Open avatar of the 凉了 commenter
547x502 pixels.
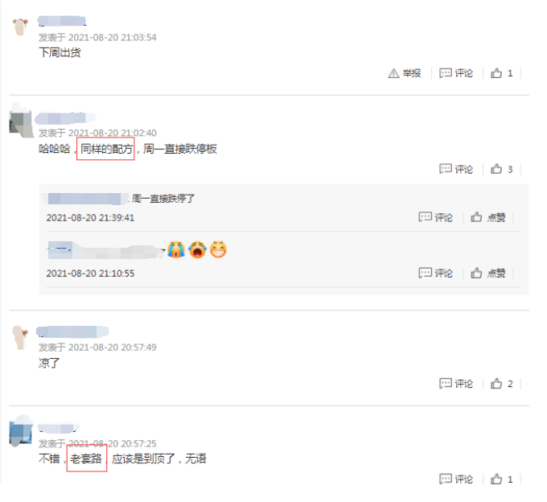point(20,338)
